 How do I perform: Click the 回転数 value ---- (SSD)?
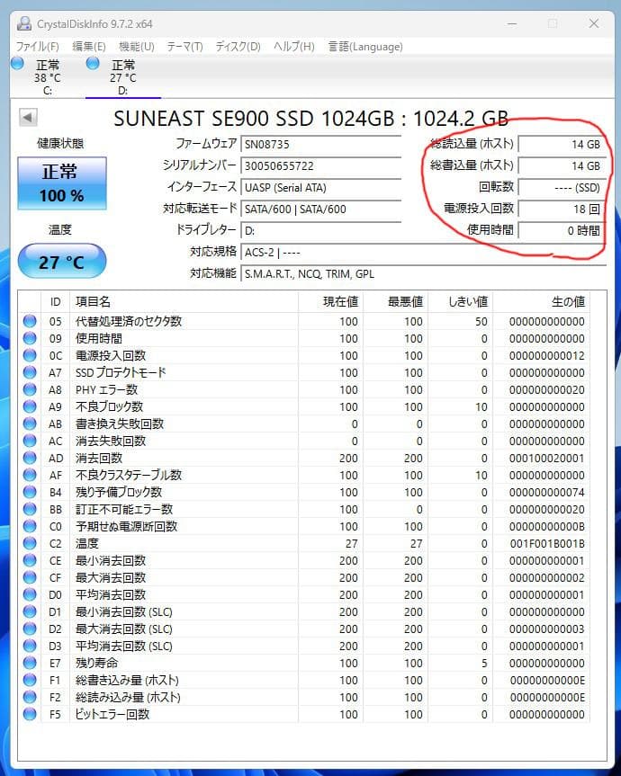(562, 188)
